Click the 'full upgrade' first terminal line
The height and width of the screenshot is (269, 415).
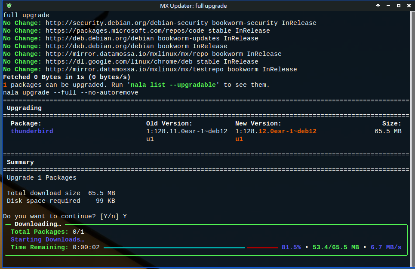click(26, 15)
